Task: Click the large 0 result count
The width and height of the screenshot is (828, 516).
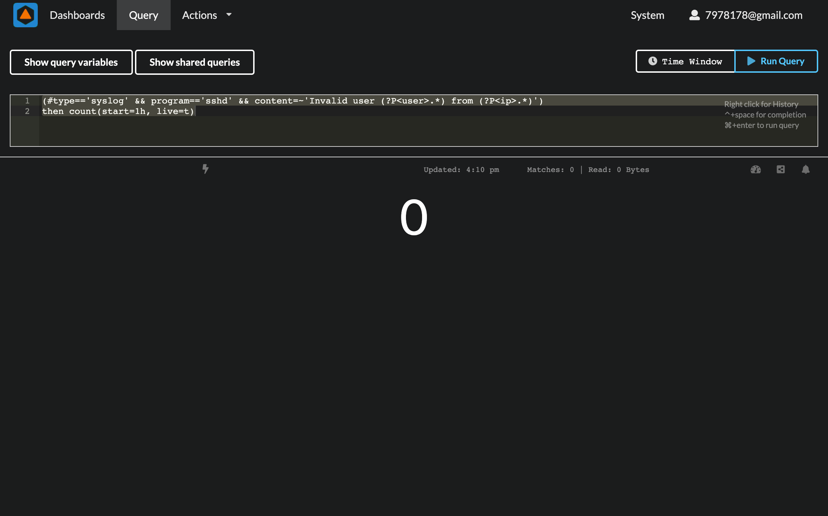Action: click(x=414, y=217)
